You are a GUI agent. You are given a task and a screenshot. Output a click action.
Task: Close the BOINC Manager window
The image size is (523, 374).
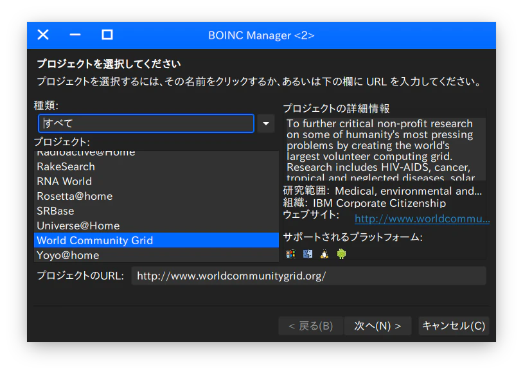click(x=43, y=35)
